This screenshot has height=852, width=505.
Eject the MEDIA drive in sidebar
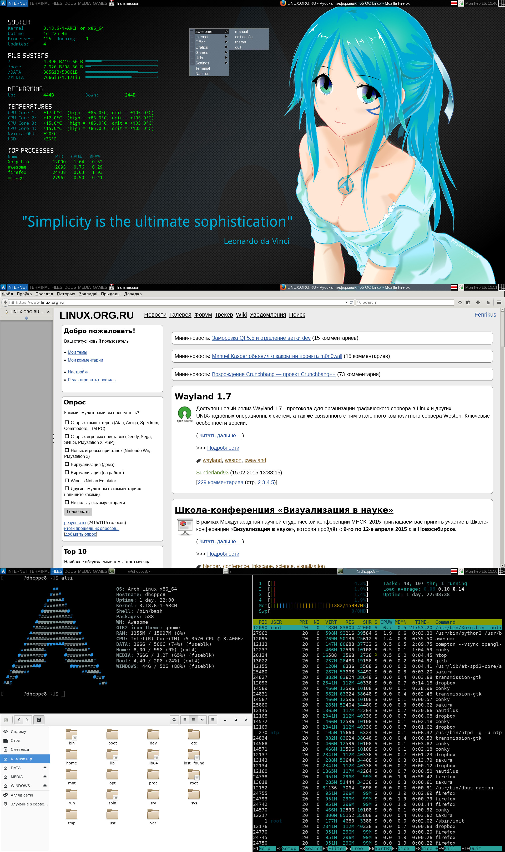(45, 777)
